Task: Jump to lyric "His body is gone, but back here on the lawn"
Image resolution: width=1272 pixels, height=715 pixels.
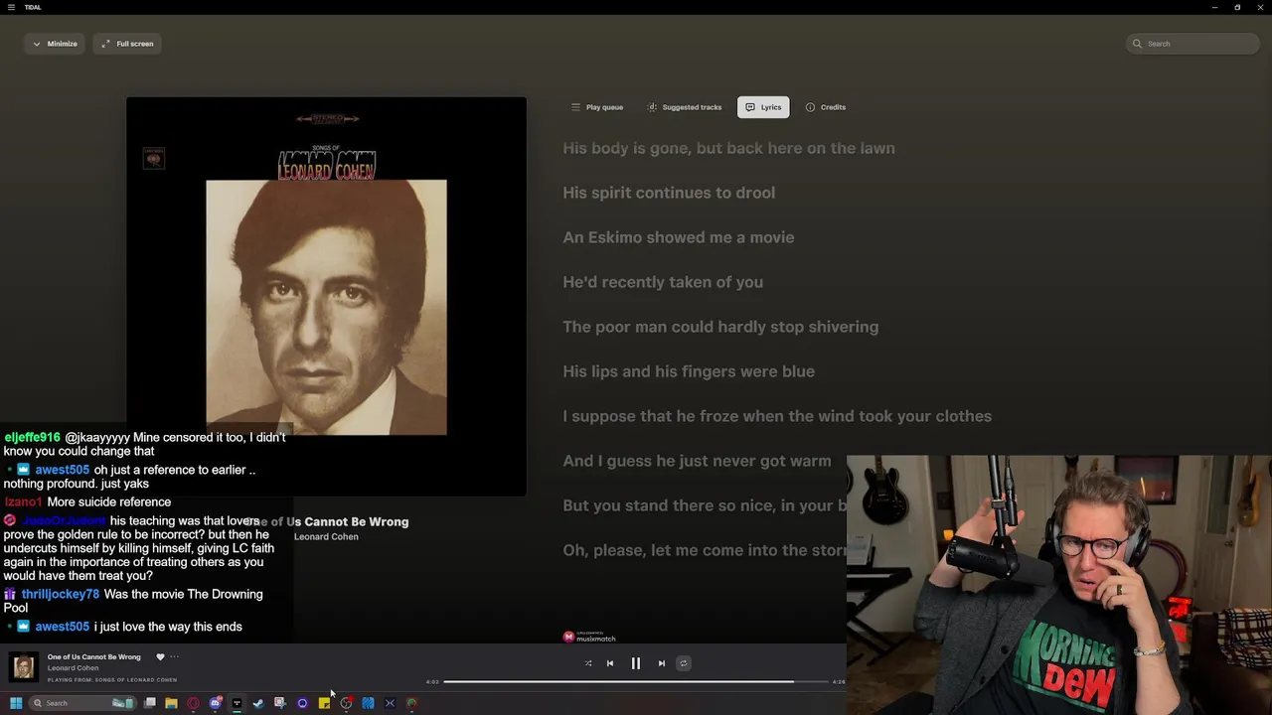Action: pyautogui.click(x=728, y=148)
